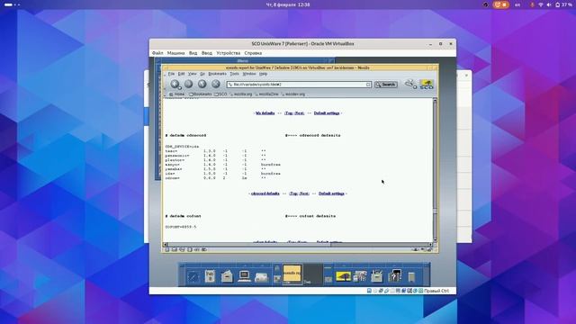Open VirtualBox Ввод menu
The height and width of the screenshot is (324, 576).
click(207, 53)
